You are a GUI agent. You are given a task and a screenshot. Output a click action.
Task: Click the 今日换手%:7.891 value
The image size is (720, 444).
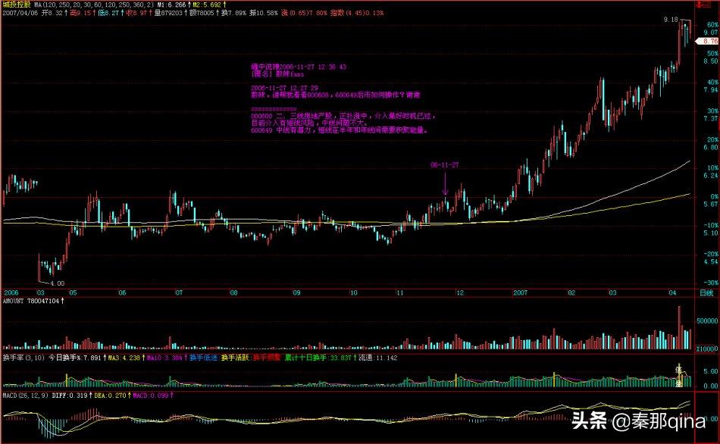click(x=77, y=358)
